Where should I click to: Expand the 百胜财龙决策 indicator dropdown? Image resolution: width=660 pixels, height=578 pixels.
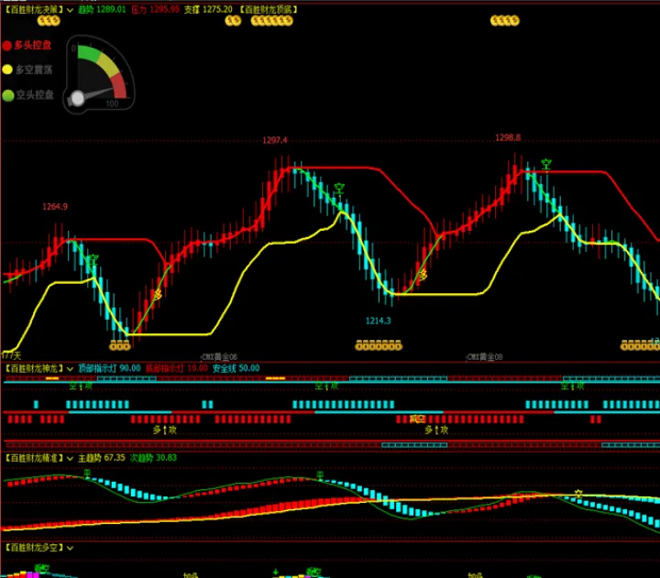pyautogui.click(x=69, y=8)
